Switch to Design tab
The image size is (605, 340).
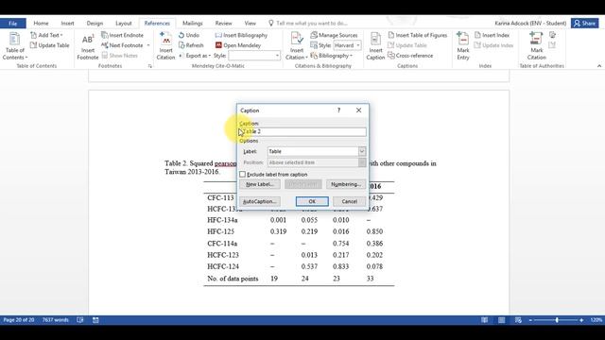(x=95, y=23)
